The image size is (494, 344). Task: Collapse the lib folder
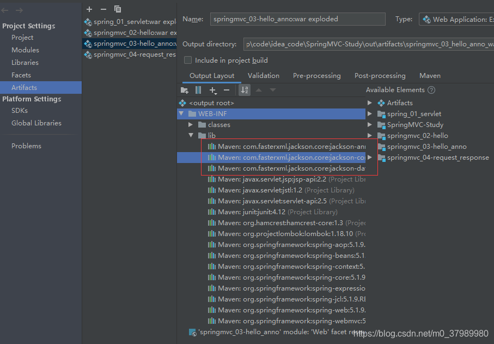click(x=191, y=135)
